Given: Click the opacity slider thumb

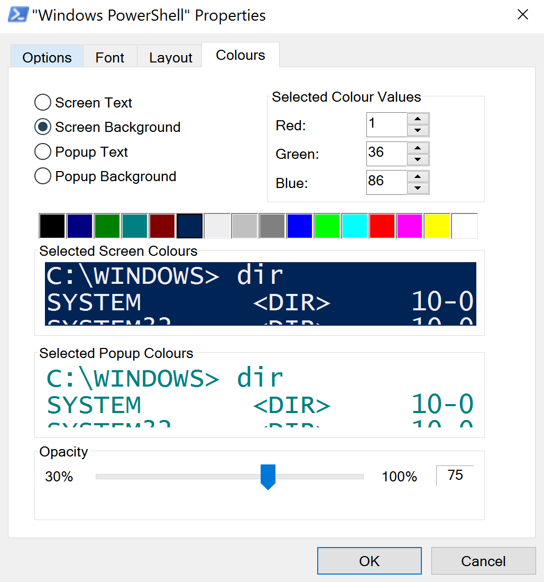Looking at the screenshot, I should pos(268,477).
